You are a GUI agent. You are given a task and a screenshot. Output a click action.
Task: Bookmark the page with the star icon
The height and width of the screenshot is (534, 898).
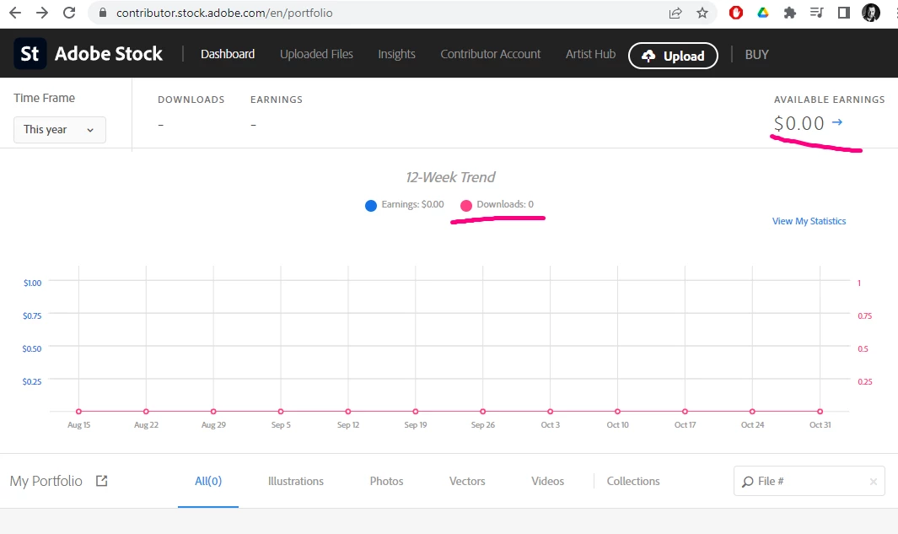pos(702,13)
